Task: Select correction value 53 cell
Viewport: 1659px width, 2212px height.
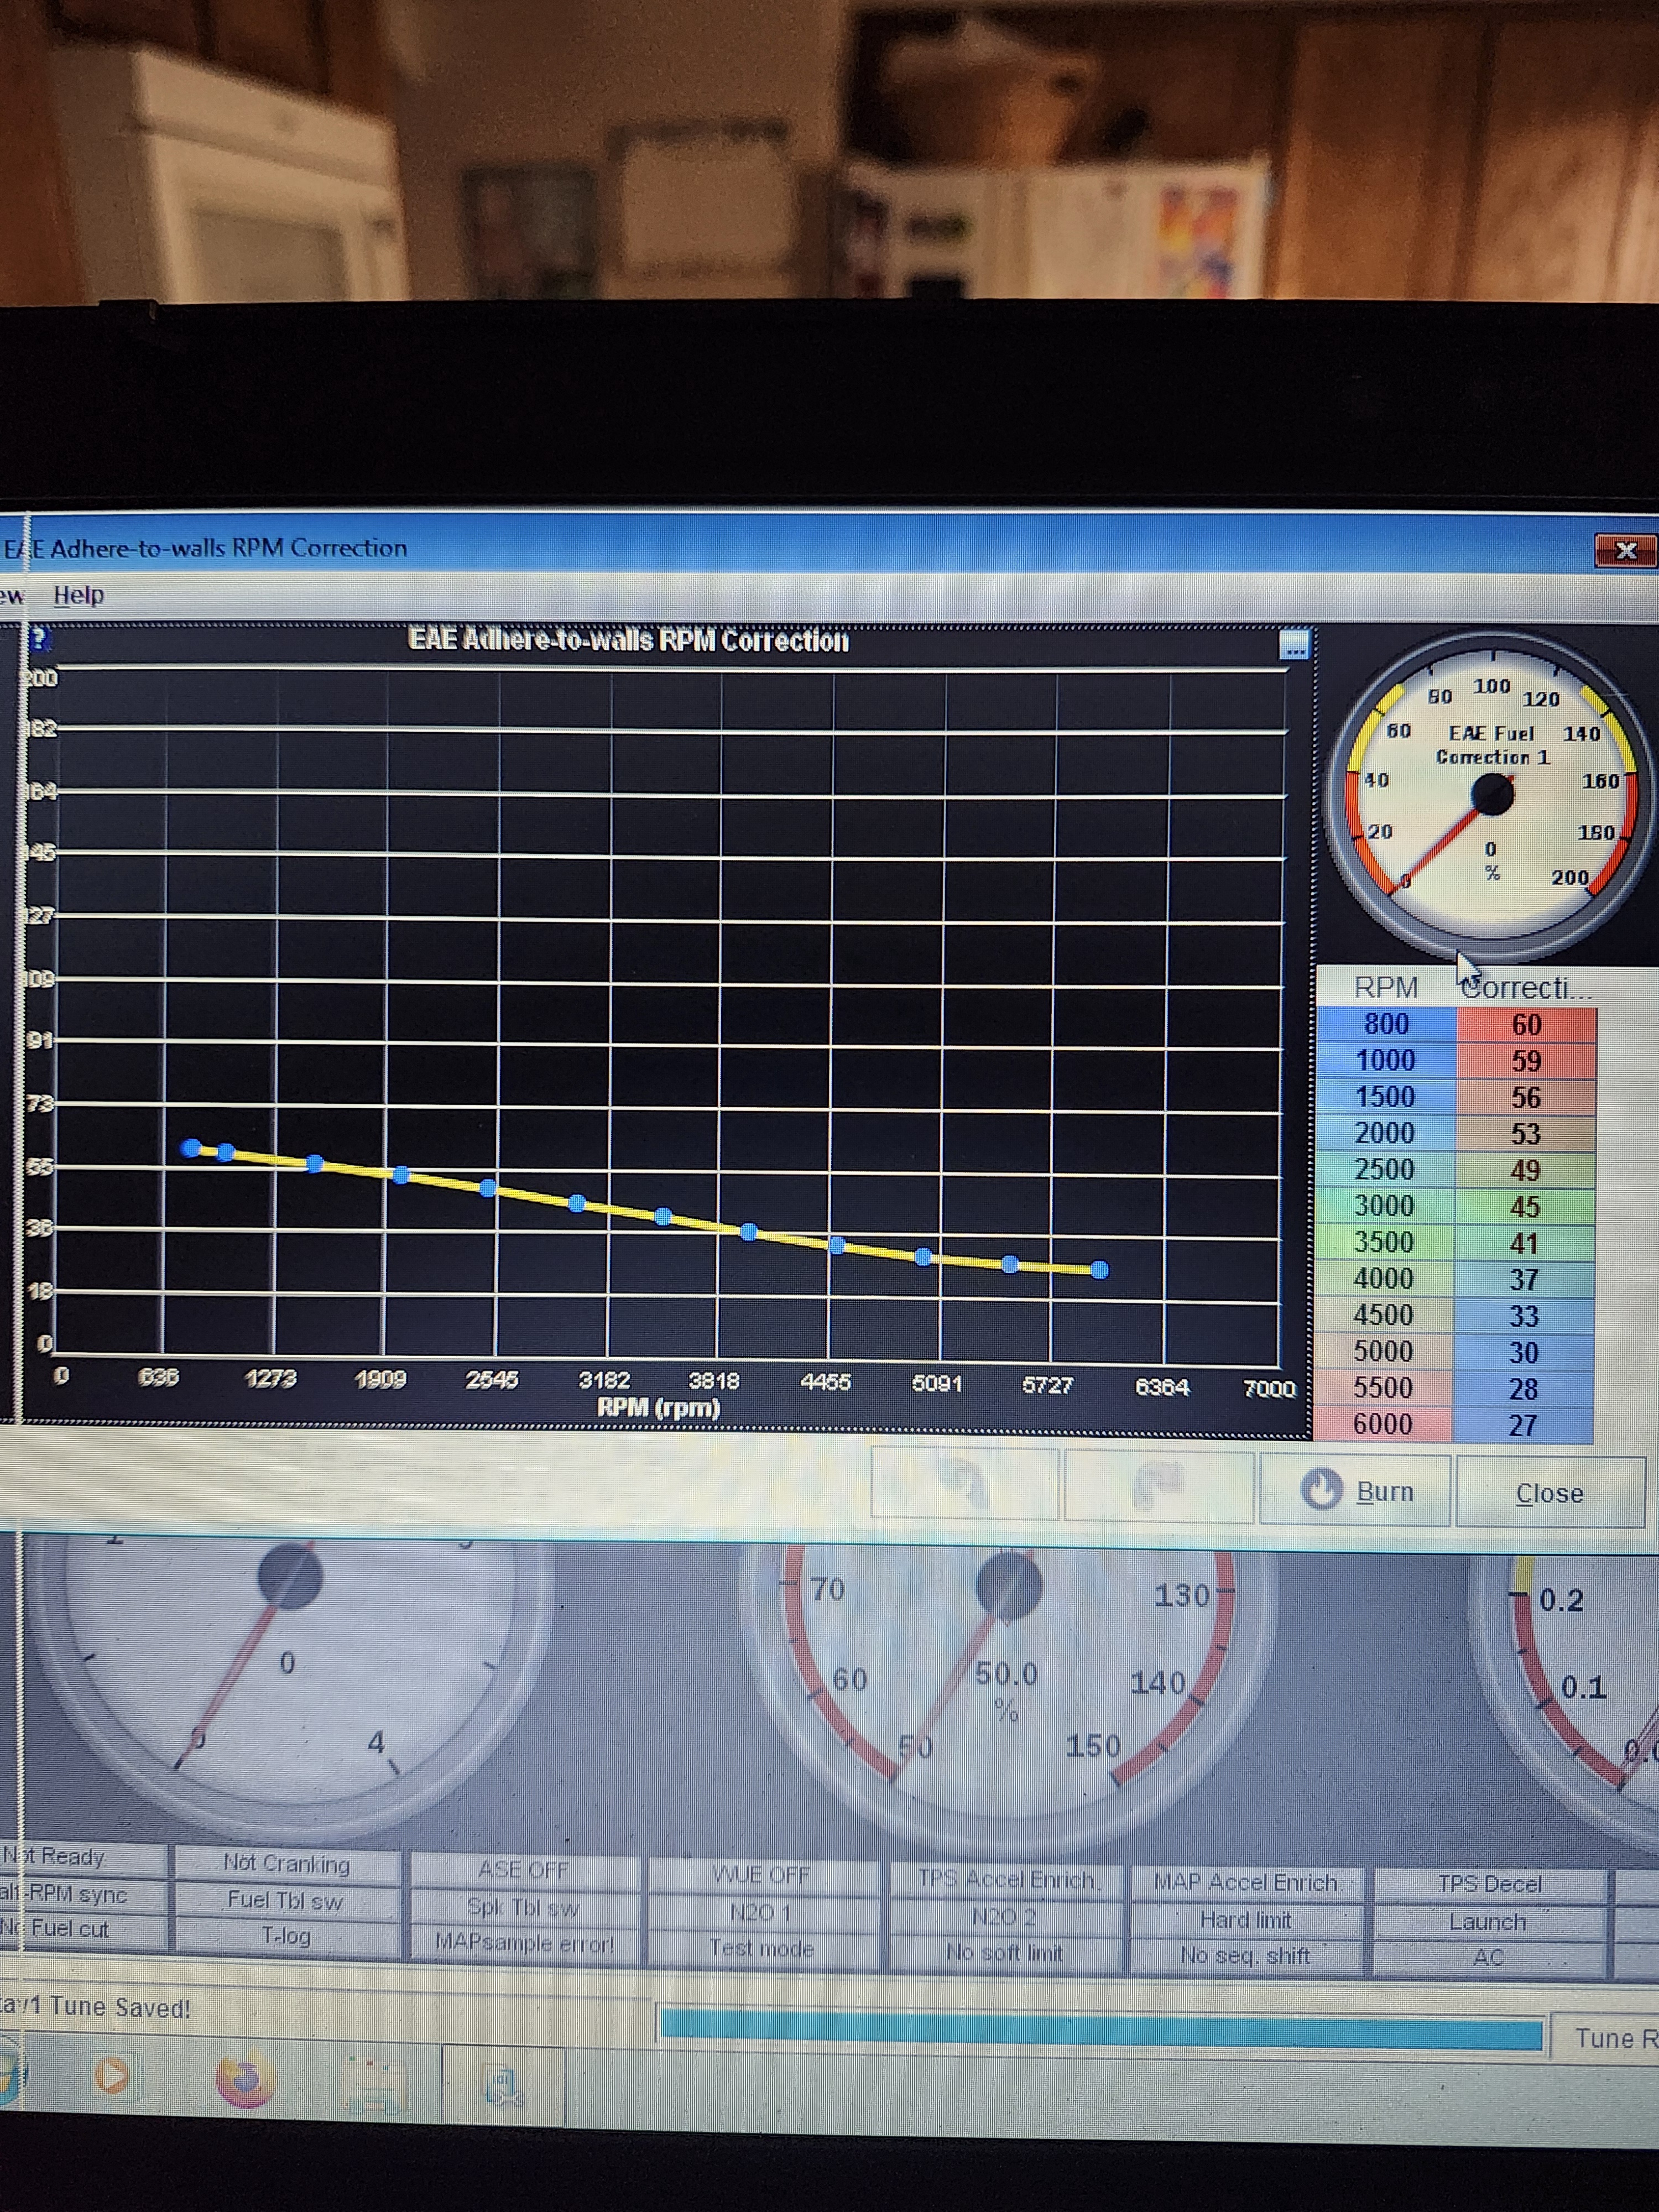Action: tap(1525, 1134)
